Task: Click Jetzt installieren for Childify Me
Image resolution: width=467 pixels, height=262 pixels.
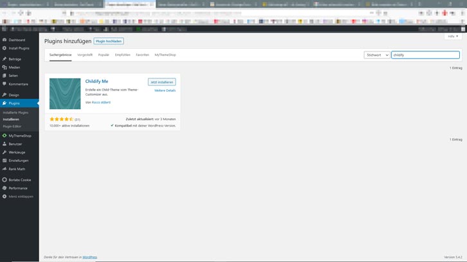Action: click(161, 82)
